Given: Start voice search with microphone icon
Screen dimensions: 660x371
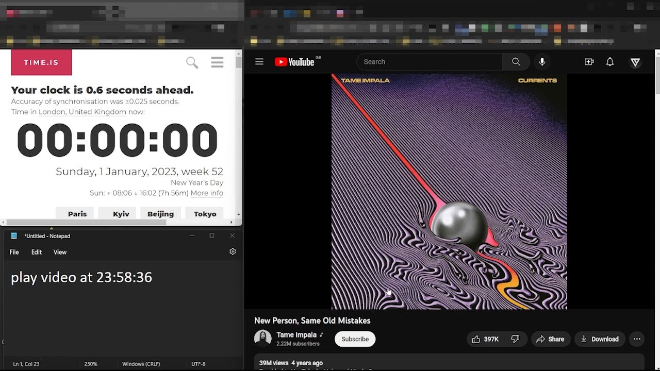Looking at the screenshot, I should (542, 62).
